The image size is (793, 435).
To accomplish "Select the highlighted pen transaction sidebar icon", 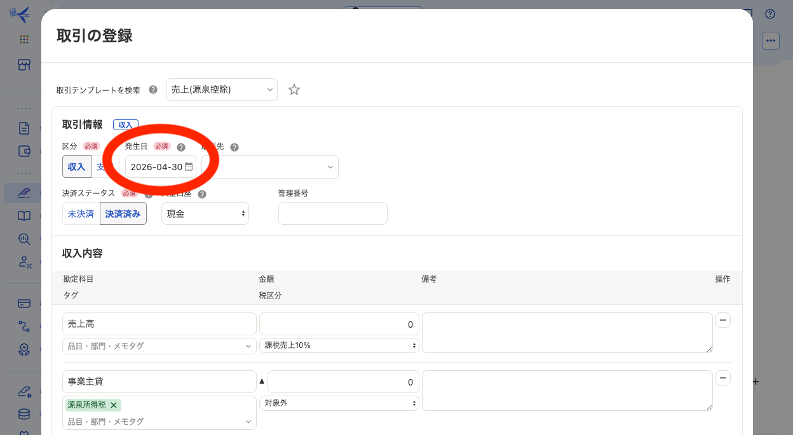I will click(x=24, y=192).
